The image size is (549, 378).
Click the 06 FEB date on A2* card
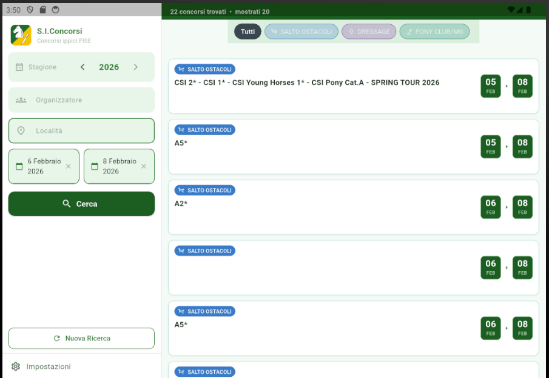pyautogui.click(x=491, y=208)
